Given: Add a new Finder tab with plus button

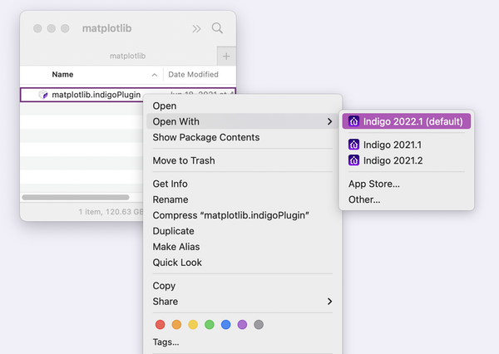Looking at the screenshot, I should (x=226, y=57).
